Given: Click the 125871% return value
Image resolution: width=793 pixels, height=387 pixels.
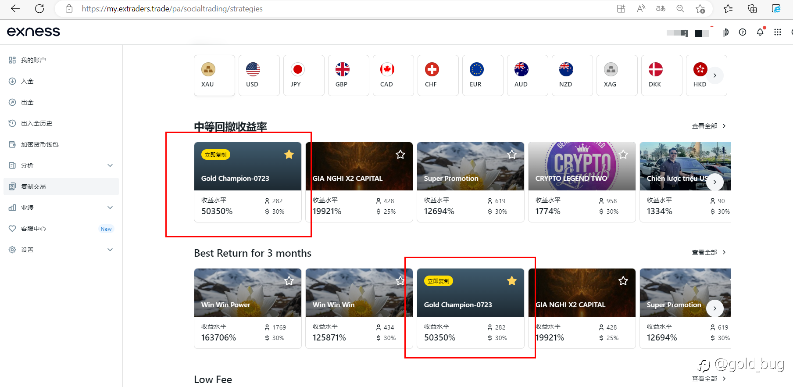Looking at the screenshot, I should pos(329,338).
